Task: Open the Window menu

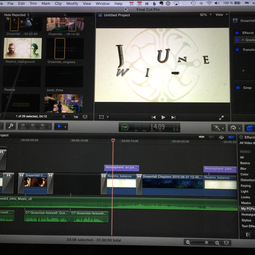Action: pyautogui.click(x=103, y=4)
